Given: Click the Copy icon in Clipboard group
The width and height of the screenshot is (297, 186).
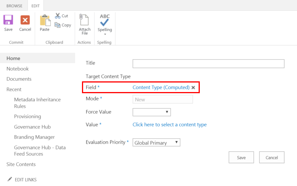Looking at the screenshot, I should 58,25.
